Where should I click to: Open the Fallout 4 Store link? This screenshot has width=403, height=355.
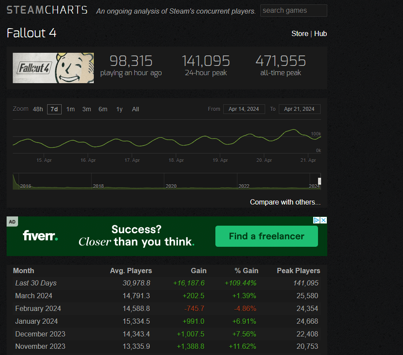coord(299,33)
